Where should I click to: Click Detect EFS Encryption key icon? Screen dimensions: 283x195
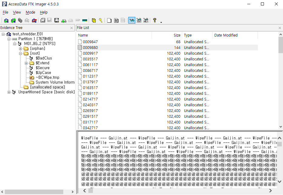click(x=100, y=20)
